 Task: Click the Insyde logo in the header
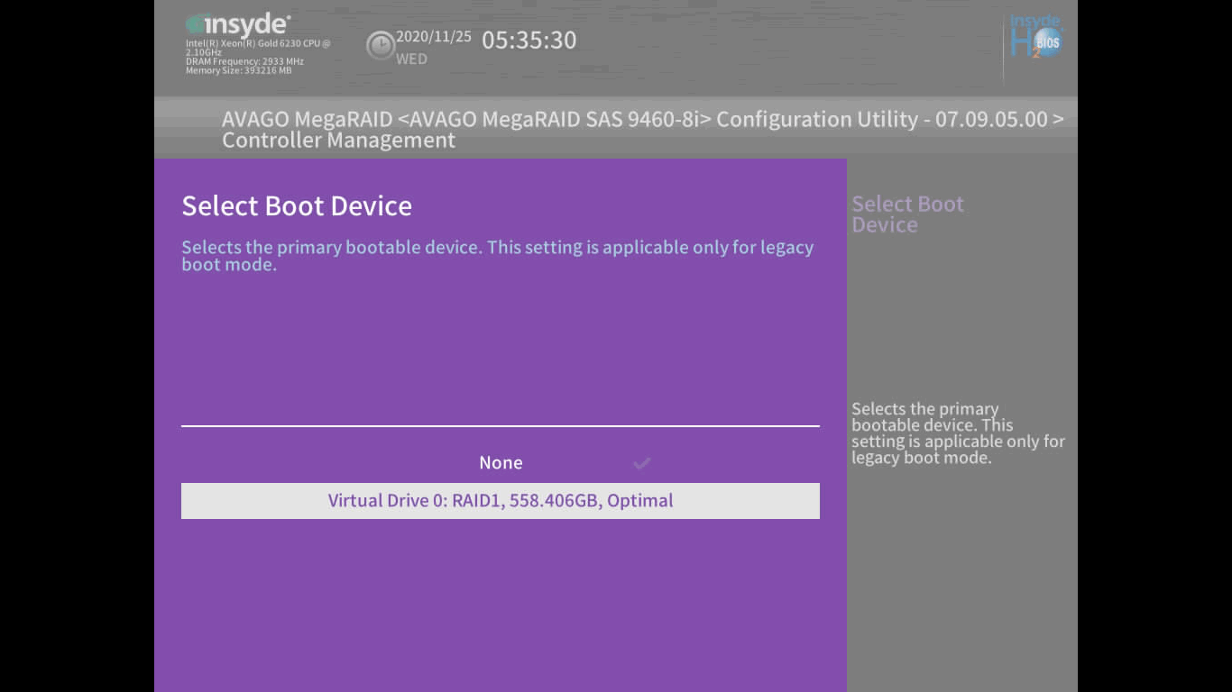coord(238,25)
